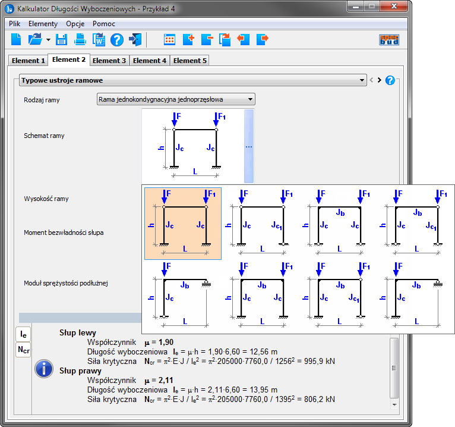This screenshot has width=455, height=427.
Task: Click the Moduł sprężystości podłużnej label
Action: point(66,283)
